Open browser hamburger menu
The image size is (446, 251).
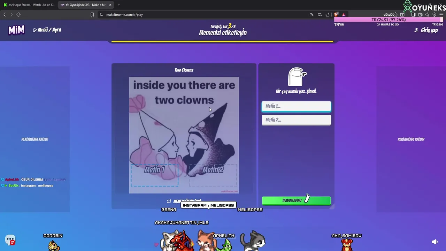coord(441,15)
